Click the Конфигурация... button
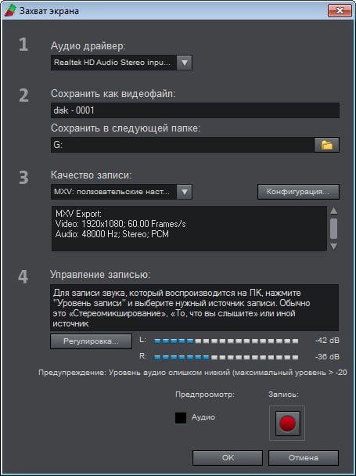 (298, 192)
